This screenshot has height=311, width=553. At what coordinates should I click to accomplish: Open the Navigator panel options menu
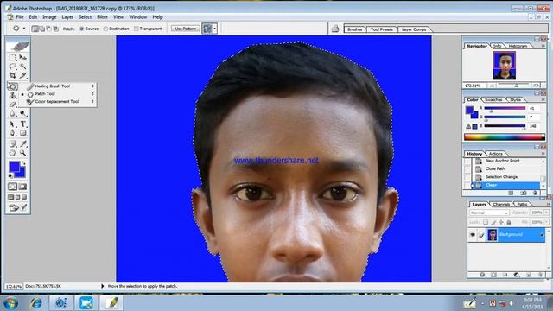coord(543,46)
